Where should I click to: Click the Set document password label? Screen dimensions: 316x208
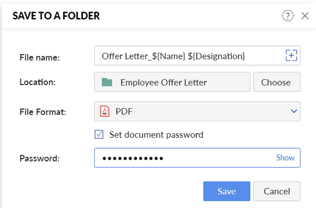(x=156, y=135)
